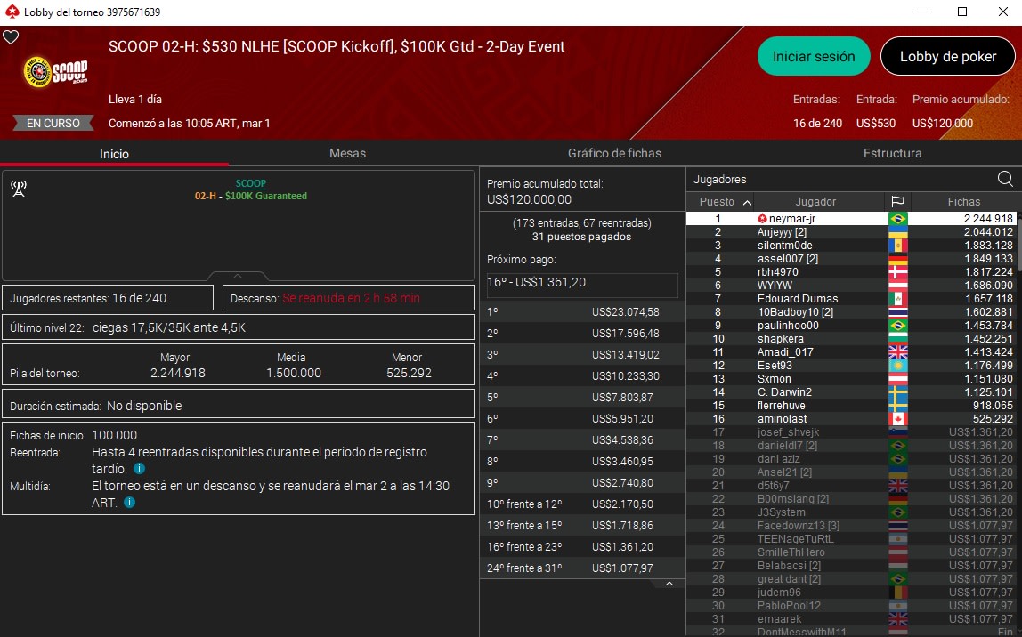Open the player search magnifier icon

tap(1005, 179)
